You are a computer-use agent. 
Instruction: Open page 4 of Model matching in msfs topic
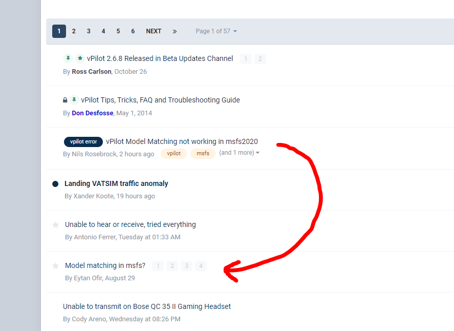[x=201, y=266]
